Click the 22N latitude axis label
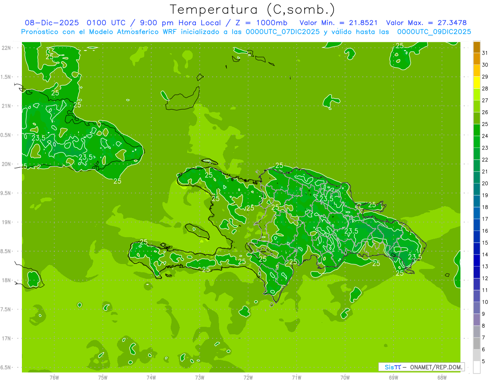 pyautogui.click(x=7, y=48)
